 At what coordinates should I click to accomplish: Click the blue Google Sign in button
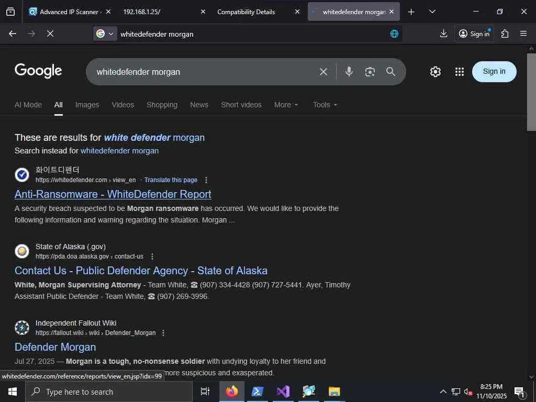(x=494, y=71)
